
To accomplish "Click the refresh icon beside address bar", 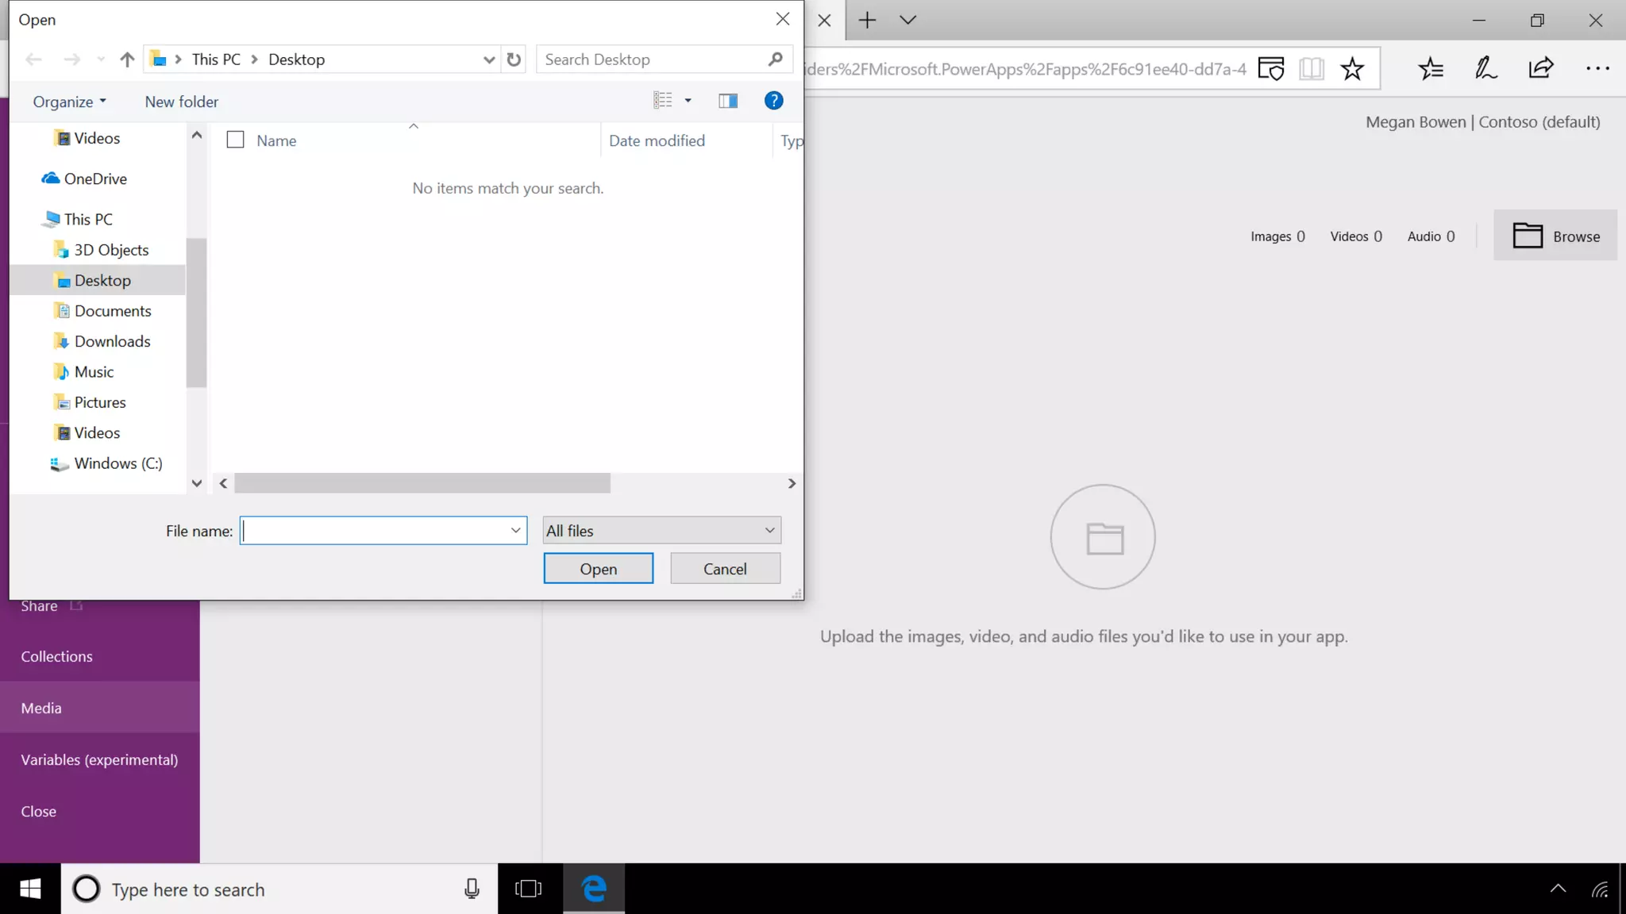I will coord(514,60).
